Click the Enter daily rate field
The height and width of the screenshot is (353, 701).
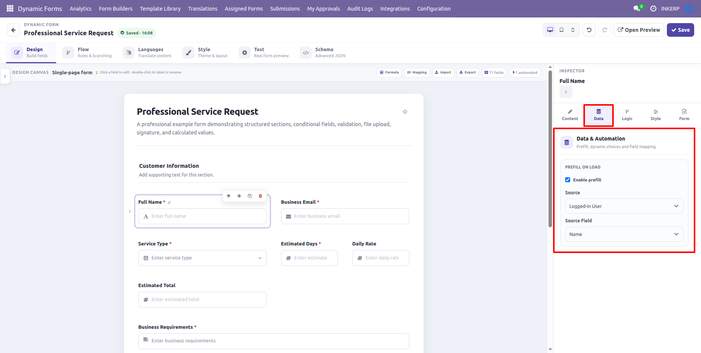381,258
